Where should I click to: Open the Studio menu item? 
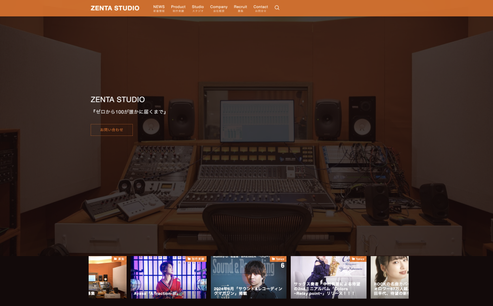198,8
